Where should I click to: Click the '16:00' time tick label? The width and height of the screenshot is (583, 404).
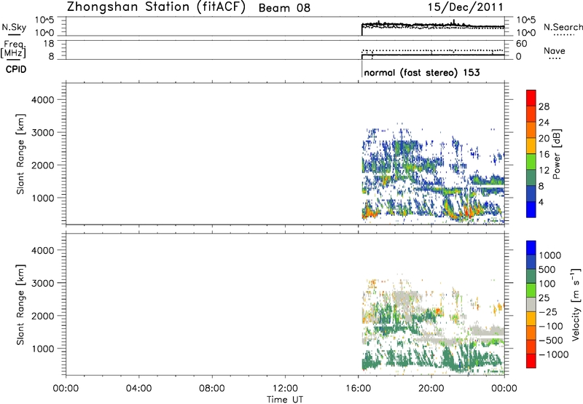(358, 389)
